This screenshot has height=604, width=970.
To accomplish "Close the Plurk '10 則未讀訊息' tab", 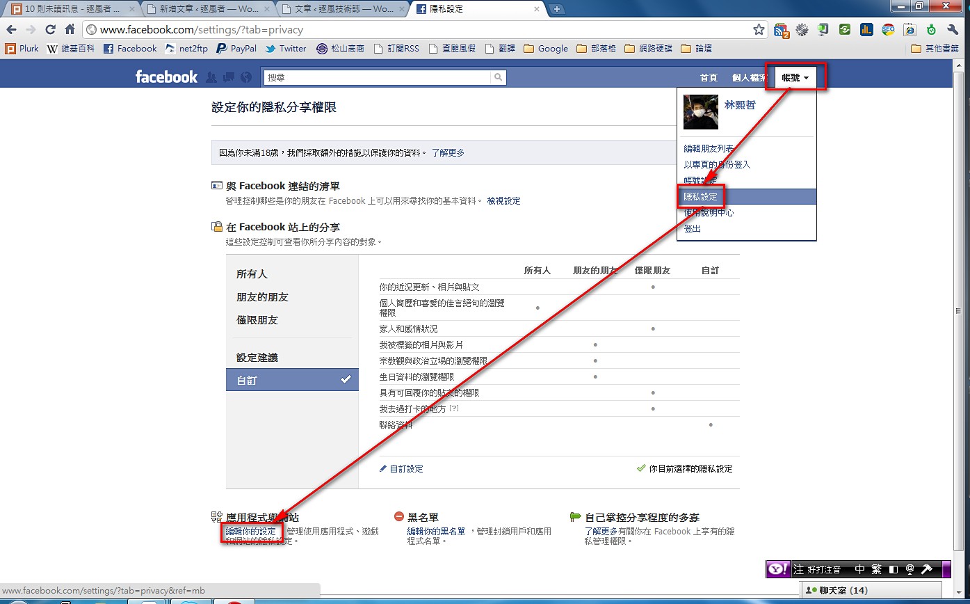I will 132,9.
